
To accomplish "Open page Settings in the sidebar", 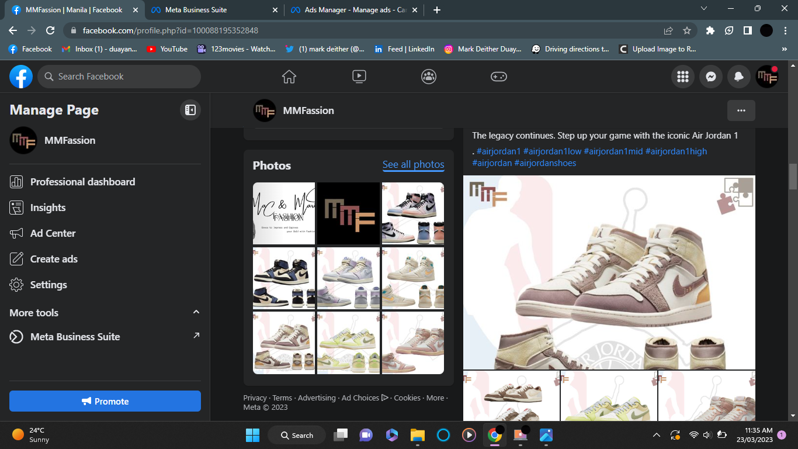I will click(x=105, y=285).
